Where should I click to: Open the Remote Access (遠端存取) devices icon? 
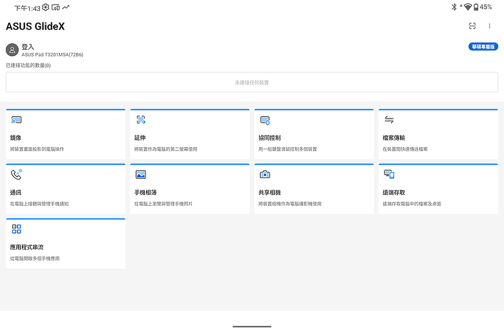pos(389,174)
